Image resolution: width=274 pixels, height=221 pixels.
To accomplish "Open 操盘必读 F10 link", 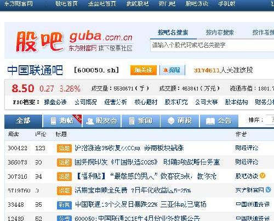I will click(55, 102).
